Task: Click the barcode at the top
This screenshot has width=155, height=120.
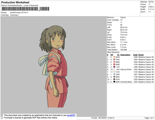Action: pos(25,9)
